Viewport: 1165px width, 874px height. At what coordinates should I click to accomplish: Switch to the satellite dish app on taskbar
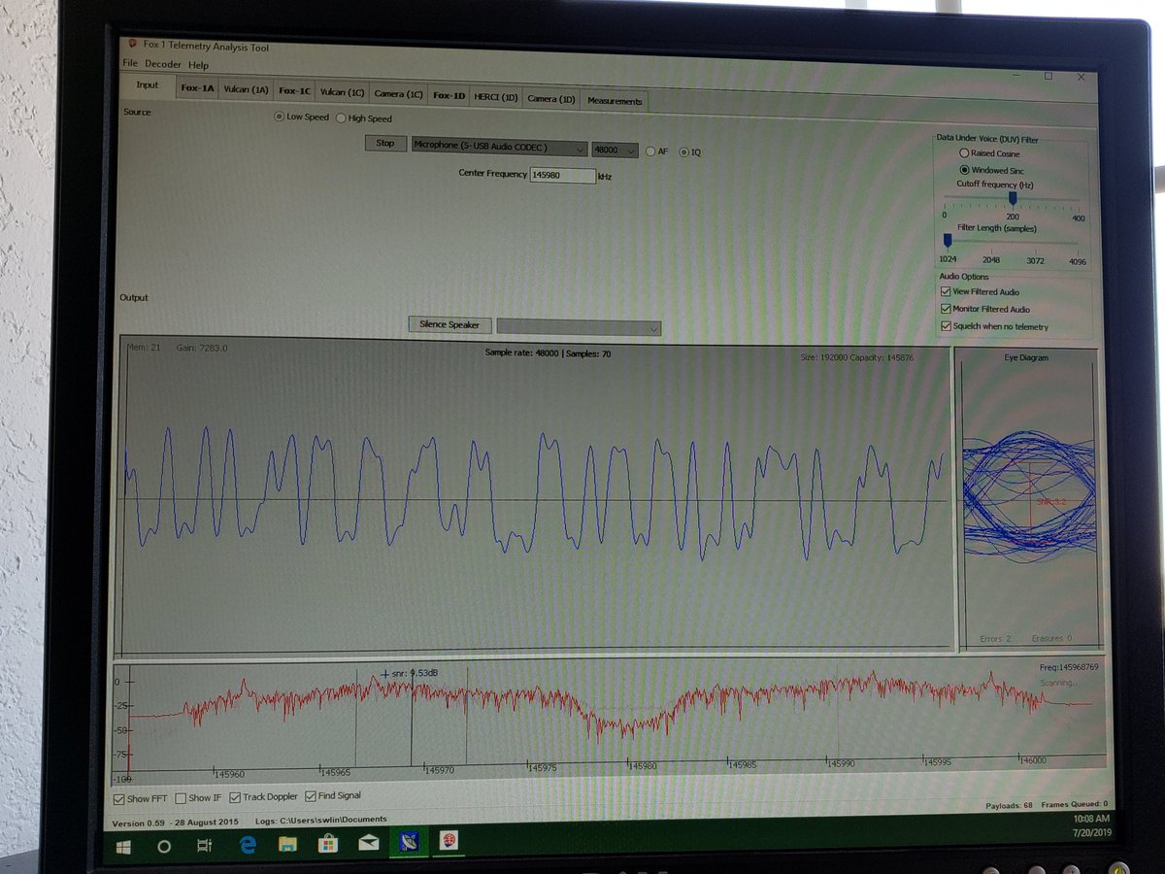(408, 842)
